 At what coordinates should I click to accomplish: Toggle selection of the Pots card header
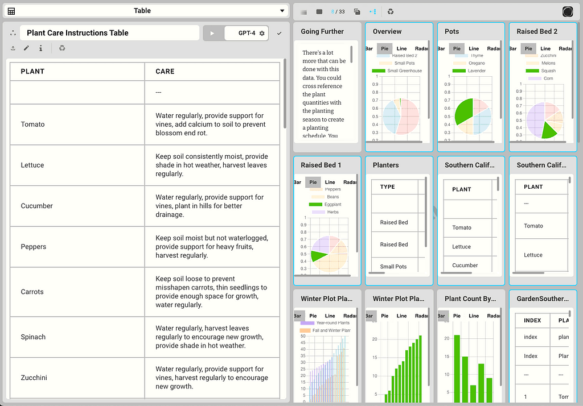tap(471, 32)
